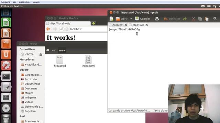Open Sistema de archivos in sidebar
220x123 pixels.
[32, 107]
